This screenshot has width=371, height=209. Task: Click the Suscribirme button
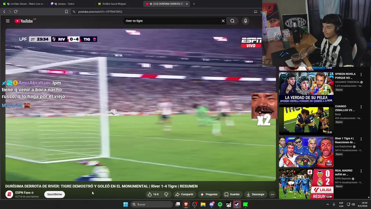pos(54,194)
